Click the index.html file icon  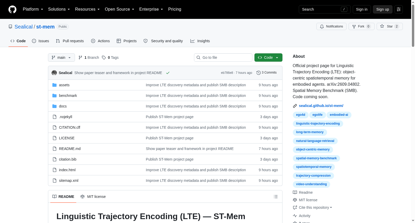[x=54, y=170]
